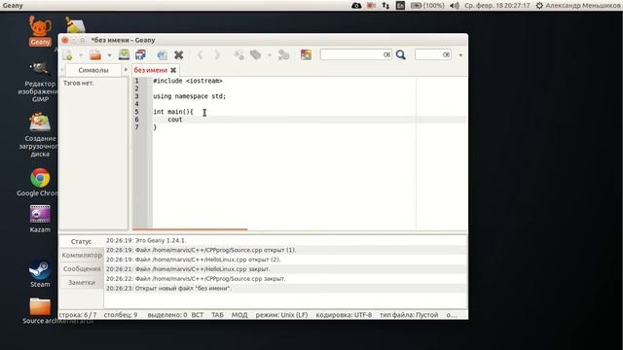Open the Source archive folder on desktop

coord(40,311)
